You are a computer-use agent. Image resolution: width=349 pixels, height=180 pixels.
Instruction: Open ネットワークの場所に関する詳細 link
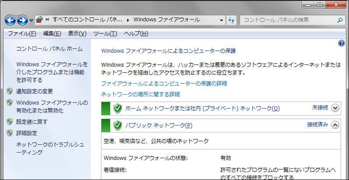[x=140, y=95]
